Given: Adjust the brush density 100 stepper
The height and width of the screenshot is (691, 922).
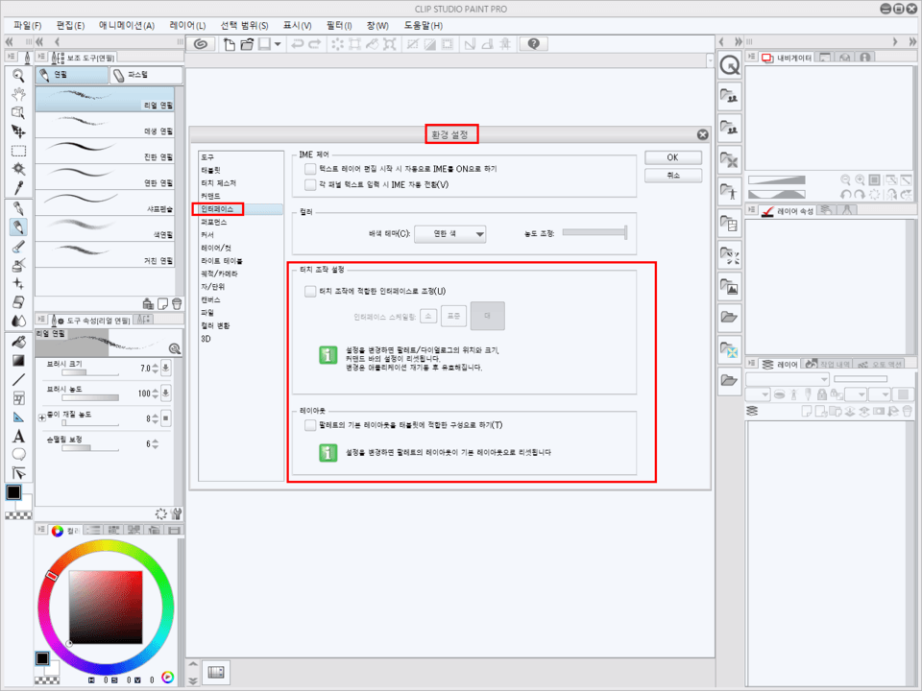Looking at the screenshot, I should pos(156,393).
